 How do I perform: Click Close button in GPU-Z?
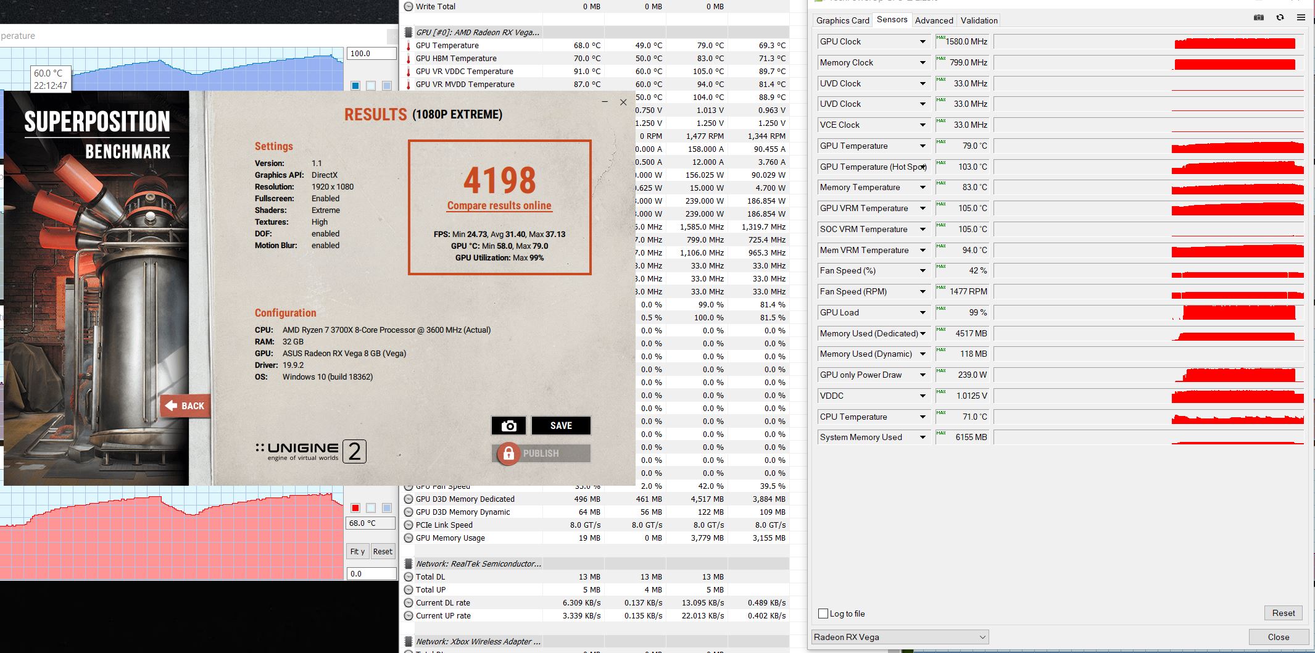pos(1279,637)
